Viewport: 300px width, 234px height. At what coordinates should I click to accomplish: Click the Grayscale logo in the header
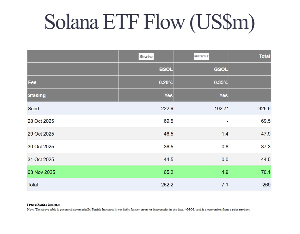(201, 57)
